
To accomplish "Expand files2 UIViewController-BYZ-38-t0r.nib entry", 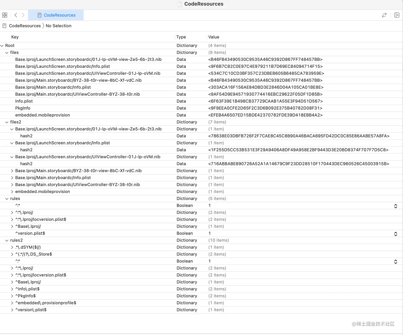I will click(12, 185).
